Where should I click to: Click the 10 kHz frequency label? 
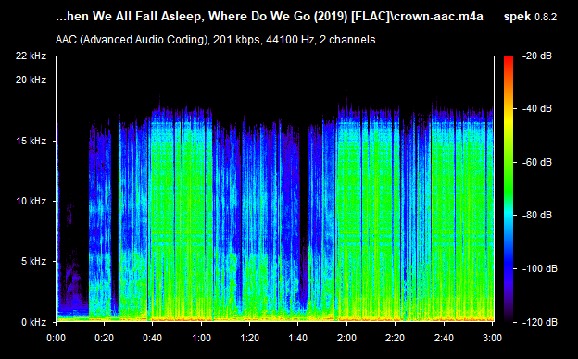pyautogui.click(x=31, y=201)
